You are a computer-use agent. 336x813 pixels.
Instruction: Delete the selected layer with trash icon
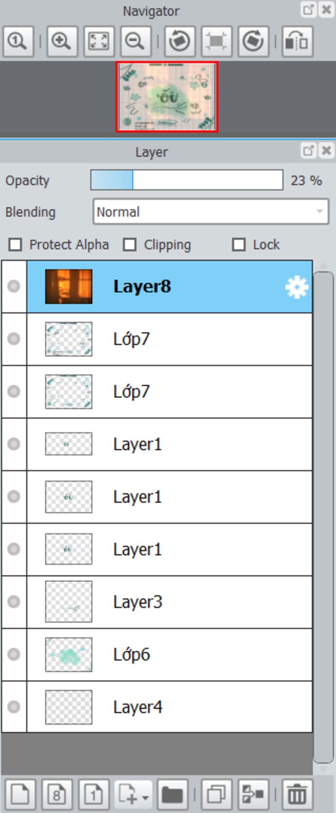pyautogui.click(x=297, y=795)
